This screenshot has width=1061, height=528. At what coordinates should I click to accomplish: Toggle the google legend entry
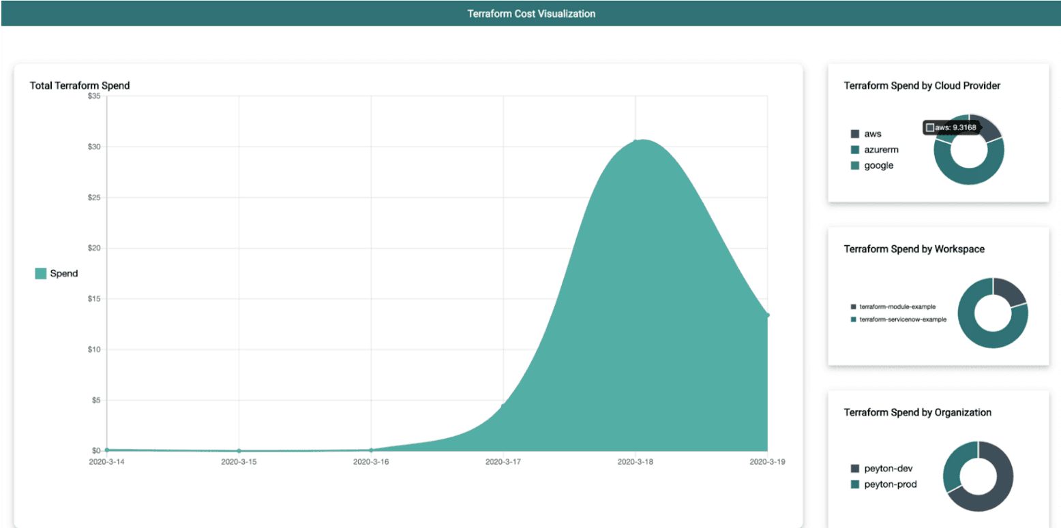click(x=871, y=166)
